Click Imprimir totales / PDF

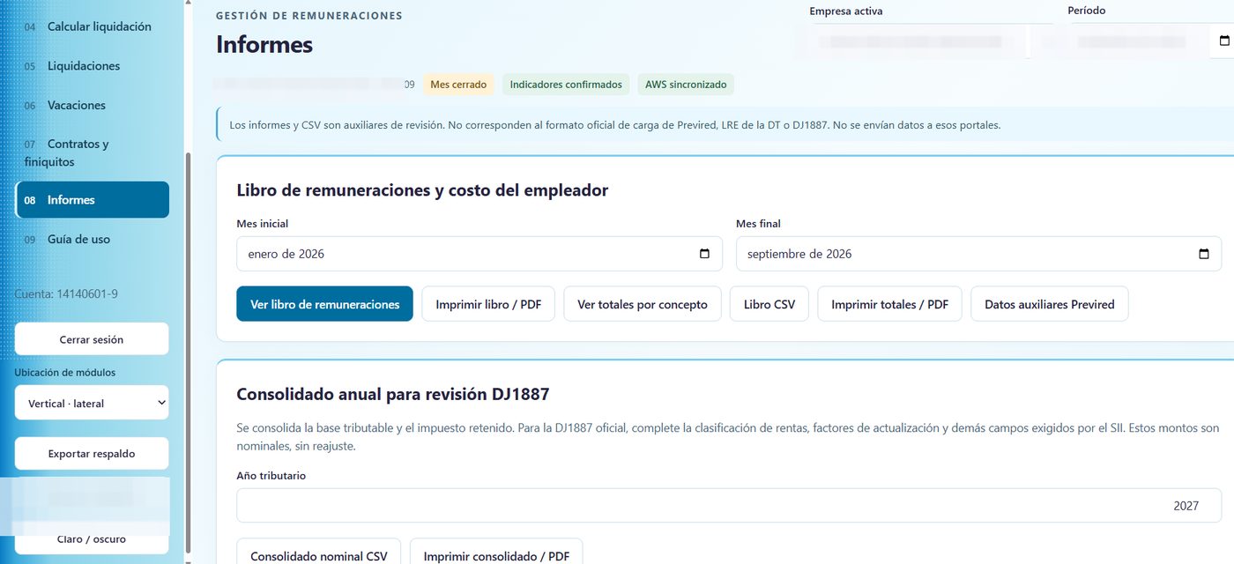(x=889, y=304)
